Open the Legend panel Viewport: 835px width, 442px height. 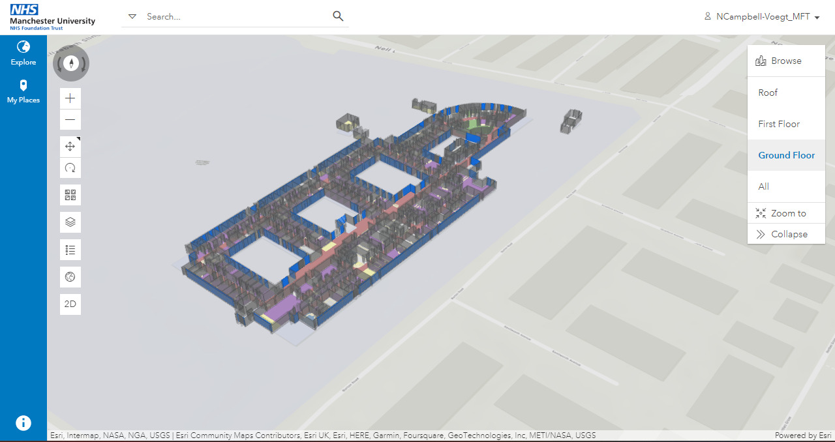pyautogui.click(x=70, y=249)
